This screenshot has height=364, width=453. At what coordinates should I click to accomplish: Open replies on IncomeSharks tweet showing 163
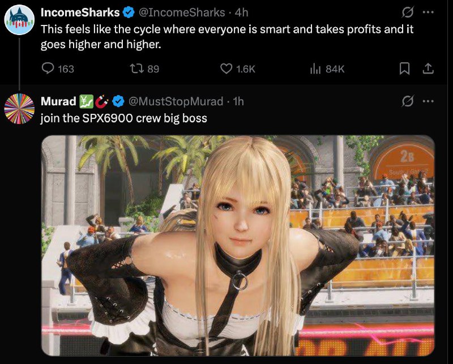click(58, 68)
